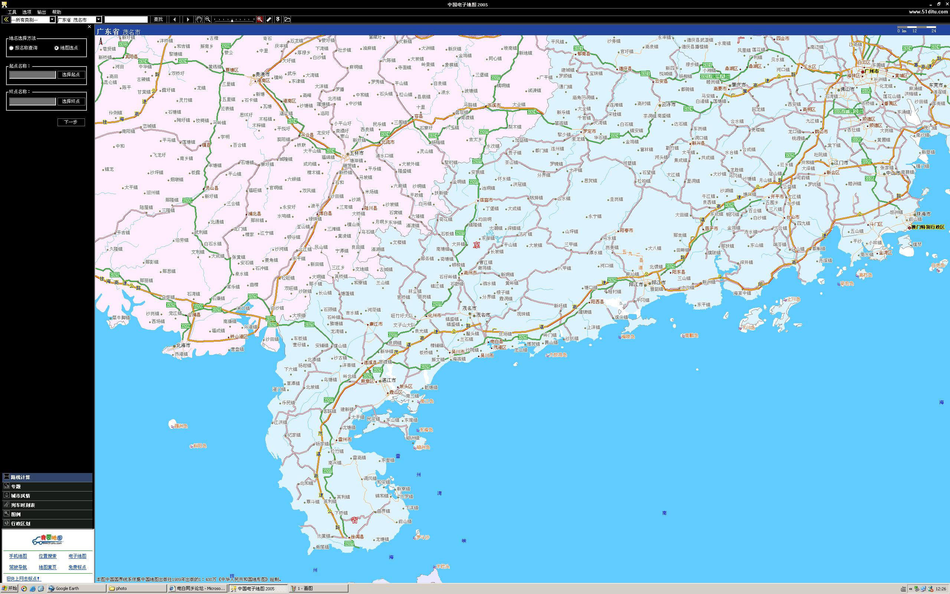Open the 工具 menu
The width and height of the screenshot is (950, 594).
(12, 12)
